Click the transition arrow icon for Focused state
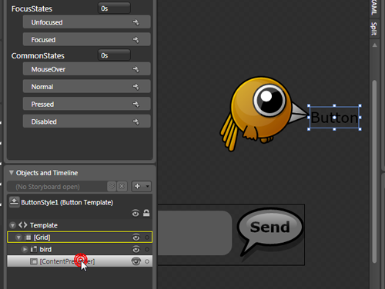Viewport: 385px width, 289px height. pyautogui.click(x=136, y=40)
